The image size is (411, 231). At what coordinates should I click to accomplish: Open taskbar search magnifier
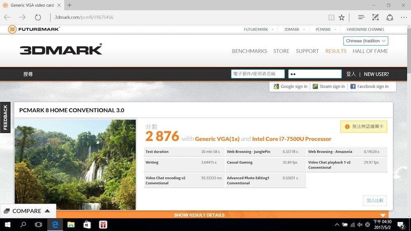coord(23,224)
